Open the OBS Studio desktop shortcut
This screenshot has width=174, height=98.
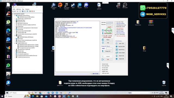coord(125,5)
